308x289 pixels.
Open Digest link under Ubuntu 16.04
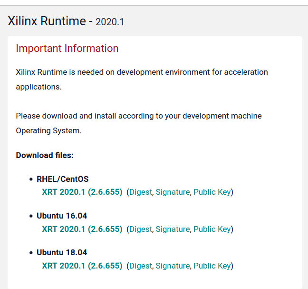(x=141, y=229)
